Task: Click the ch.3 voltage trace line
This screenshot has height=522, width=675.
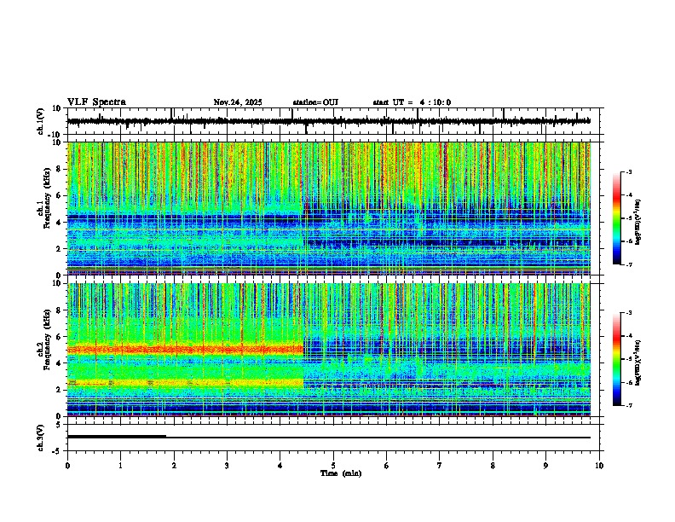Action: pyautogui.click(x=329, y=438)
